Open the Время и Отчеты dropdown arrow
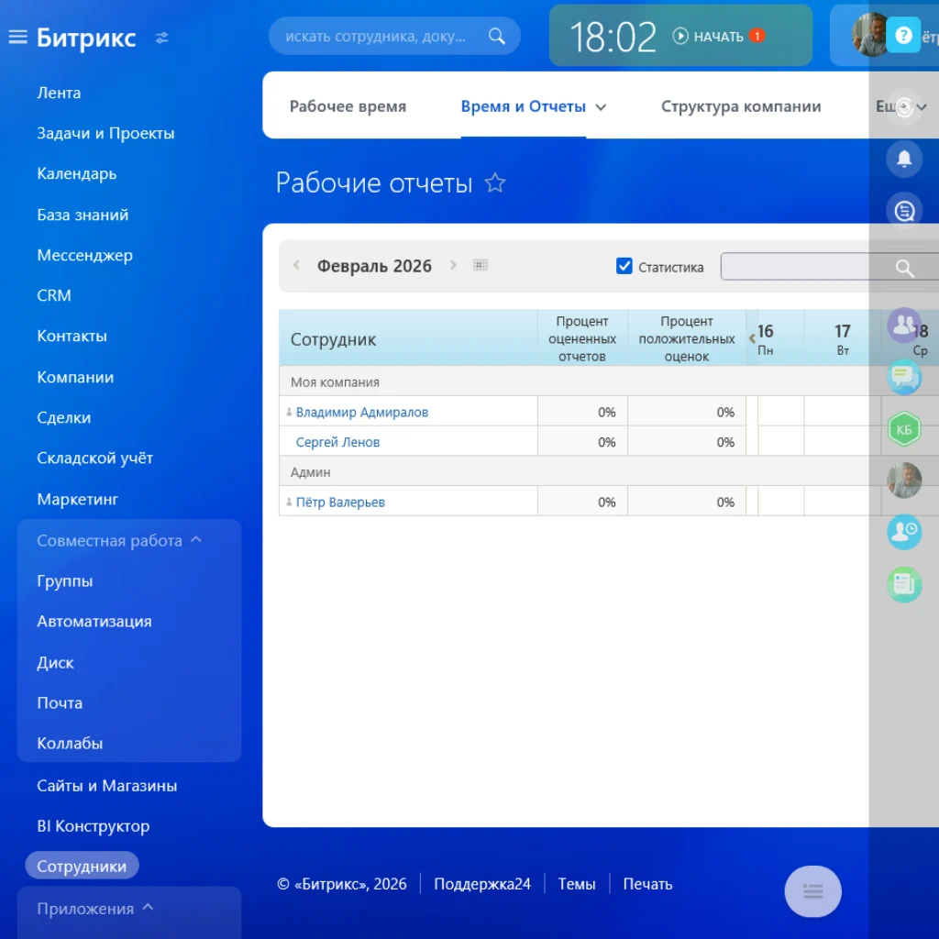This screenshot has height=939, width=939. pyautogui.click(x=602, y=106)
